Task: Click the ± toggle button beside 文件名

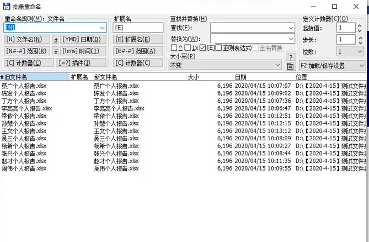Action: (56, 39)
